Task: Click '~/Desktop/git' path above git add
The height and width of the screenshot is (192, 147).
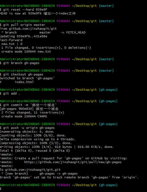Action: coord(84,90)
